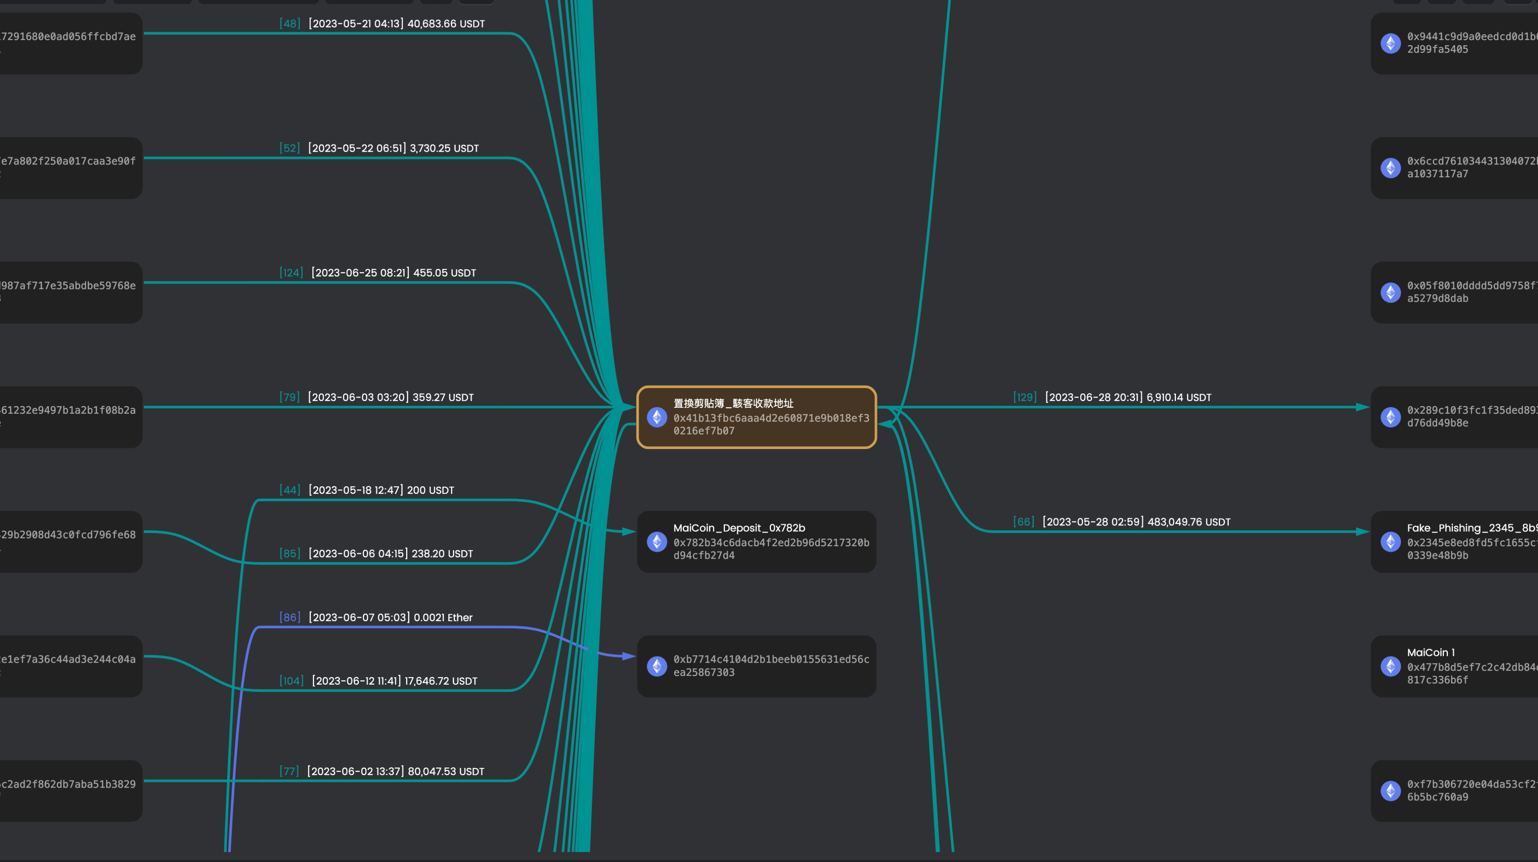Click transaction [124] 455.05 USDT label
Image resolution: width=1538 pixels, height=862 pixels.
tap(378, 273)
